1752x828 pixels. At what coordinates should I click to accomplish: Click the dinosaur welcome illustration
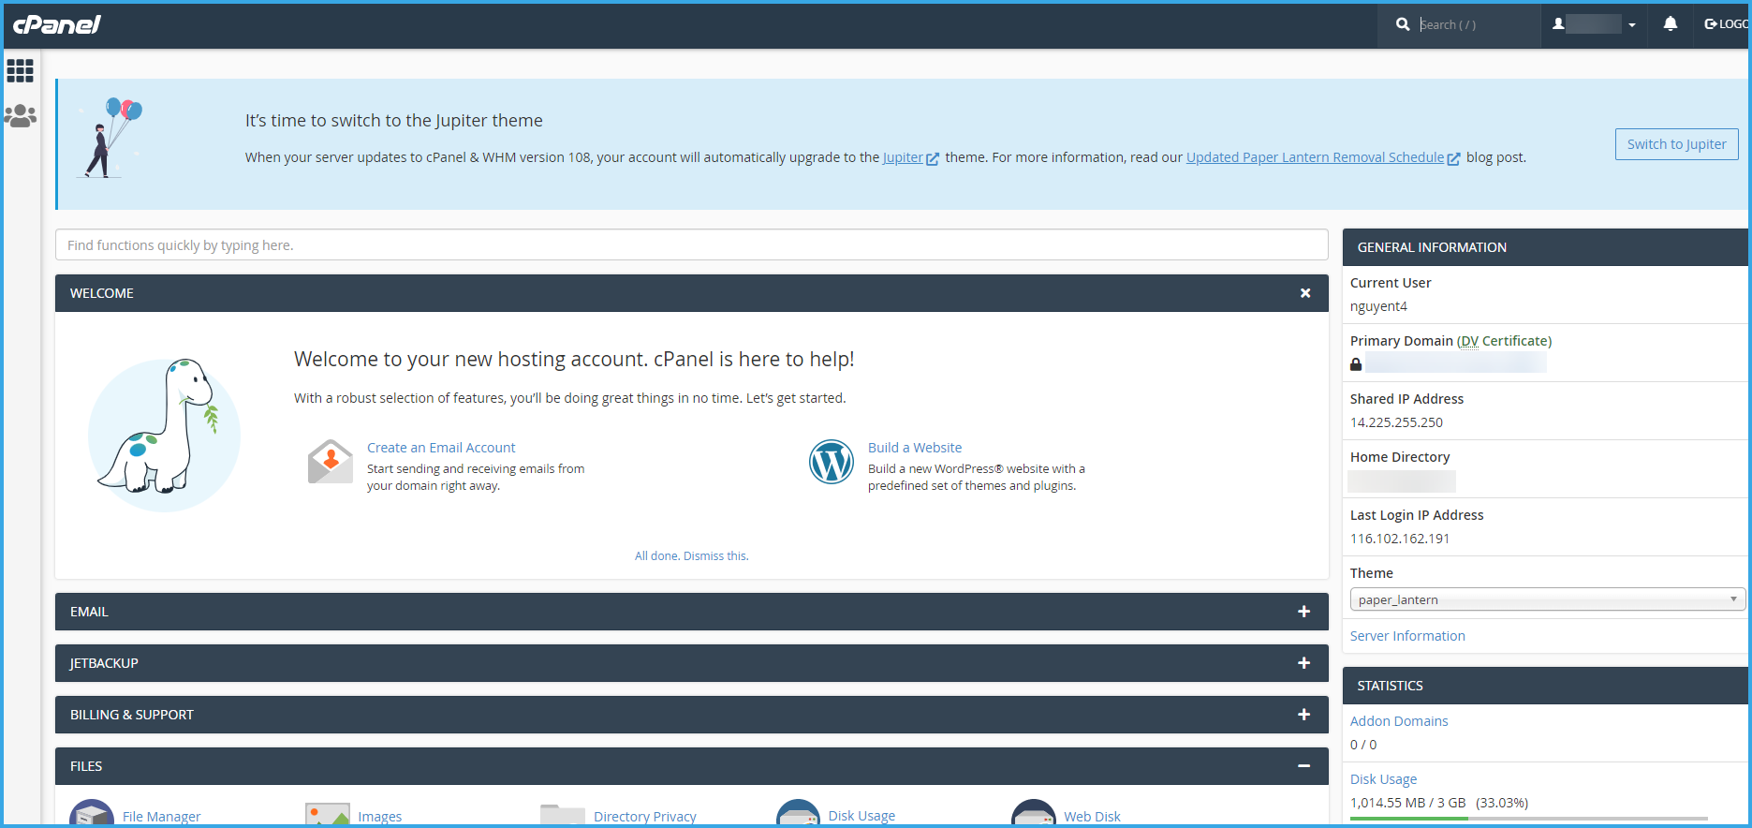(164, 436)
